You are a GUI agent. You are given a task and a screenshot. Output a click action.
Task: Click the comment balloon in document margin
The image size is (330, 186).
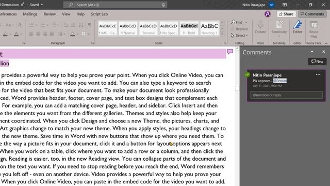pyautogui.click(x=230, y=52)
